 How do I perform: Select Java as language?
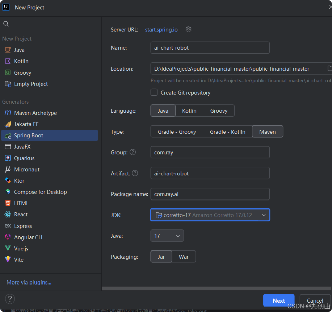163,111
